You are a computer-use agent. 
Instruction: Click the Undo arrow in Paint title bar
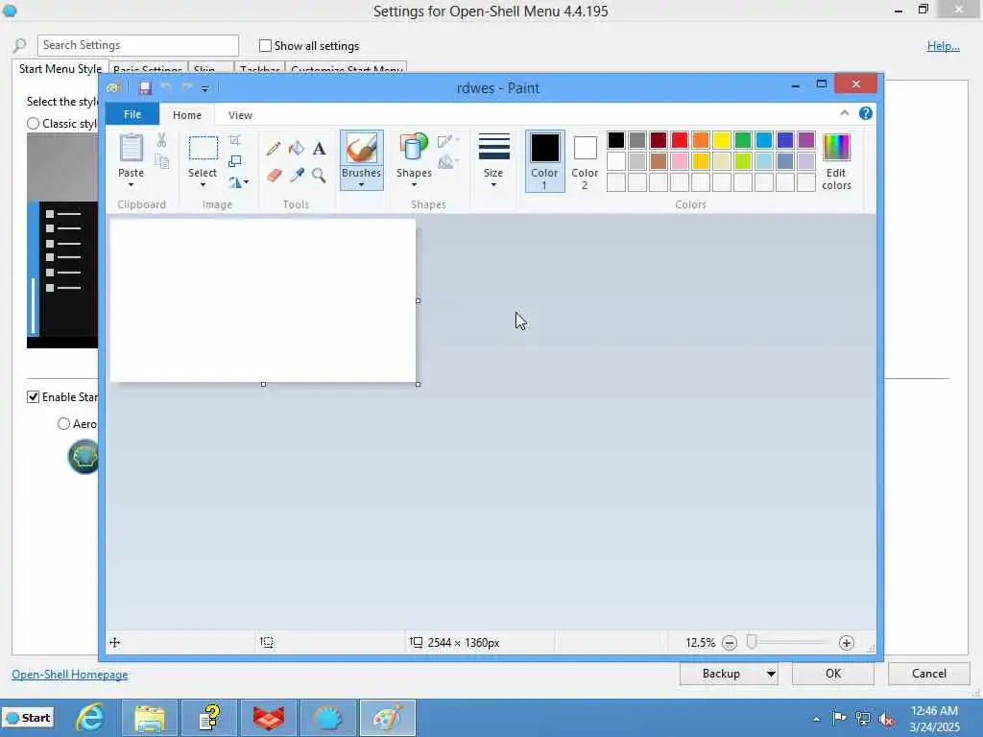[166, 87]
